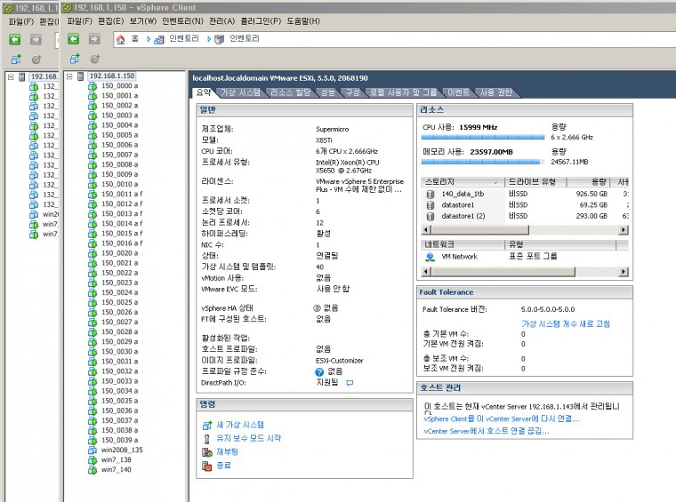The height and width of the screenshot is (502, 676).
Task: Open the 관리(A) menu
Action: 221,20
